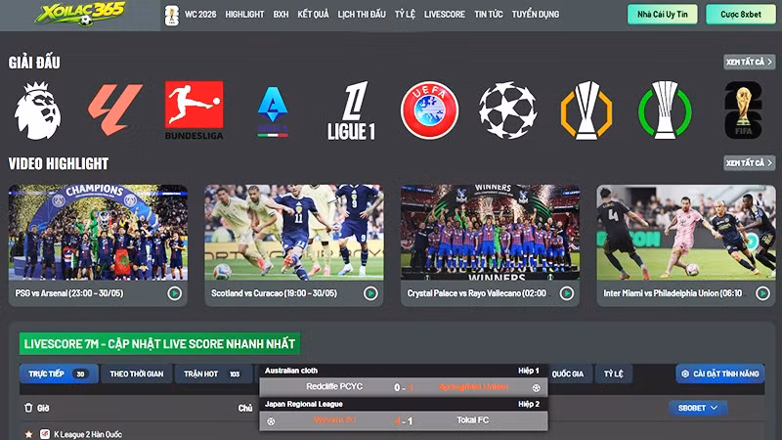This screenshot has width=782, height=440.
Task: Open the Xoilac 365 logo homepage
Action: 80,14
